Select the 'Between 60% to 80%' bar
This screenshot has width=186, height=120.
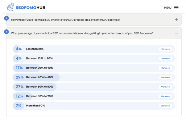coord(94,87)
